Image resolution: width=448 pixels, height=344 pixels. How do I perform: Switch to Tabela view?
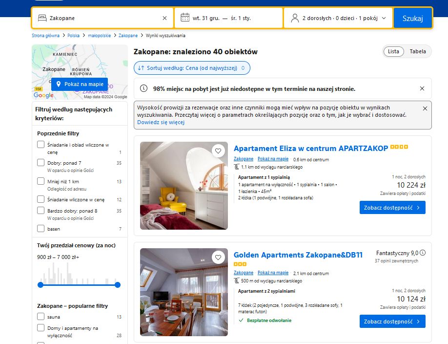pyautogui.click(x=417, y=51)
